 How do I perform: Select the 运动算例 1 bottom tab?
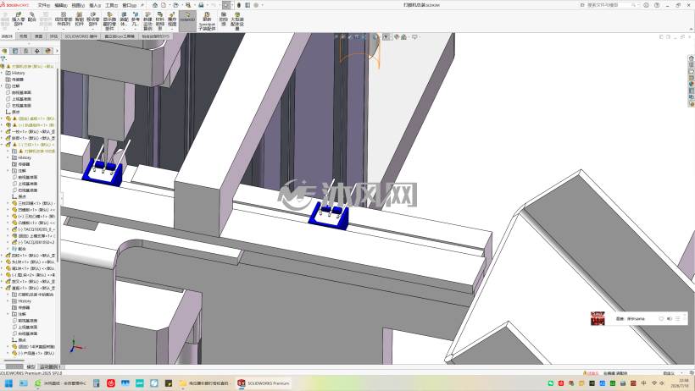click(50, 367)
